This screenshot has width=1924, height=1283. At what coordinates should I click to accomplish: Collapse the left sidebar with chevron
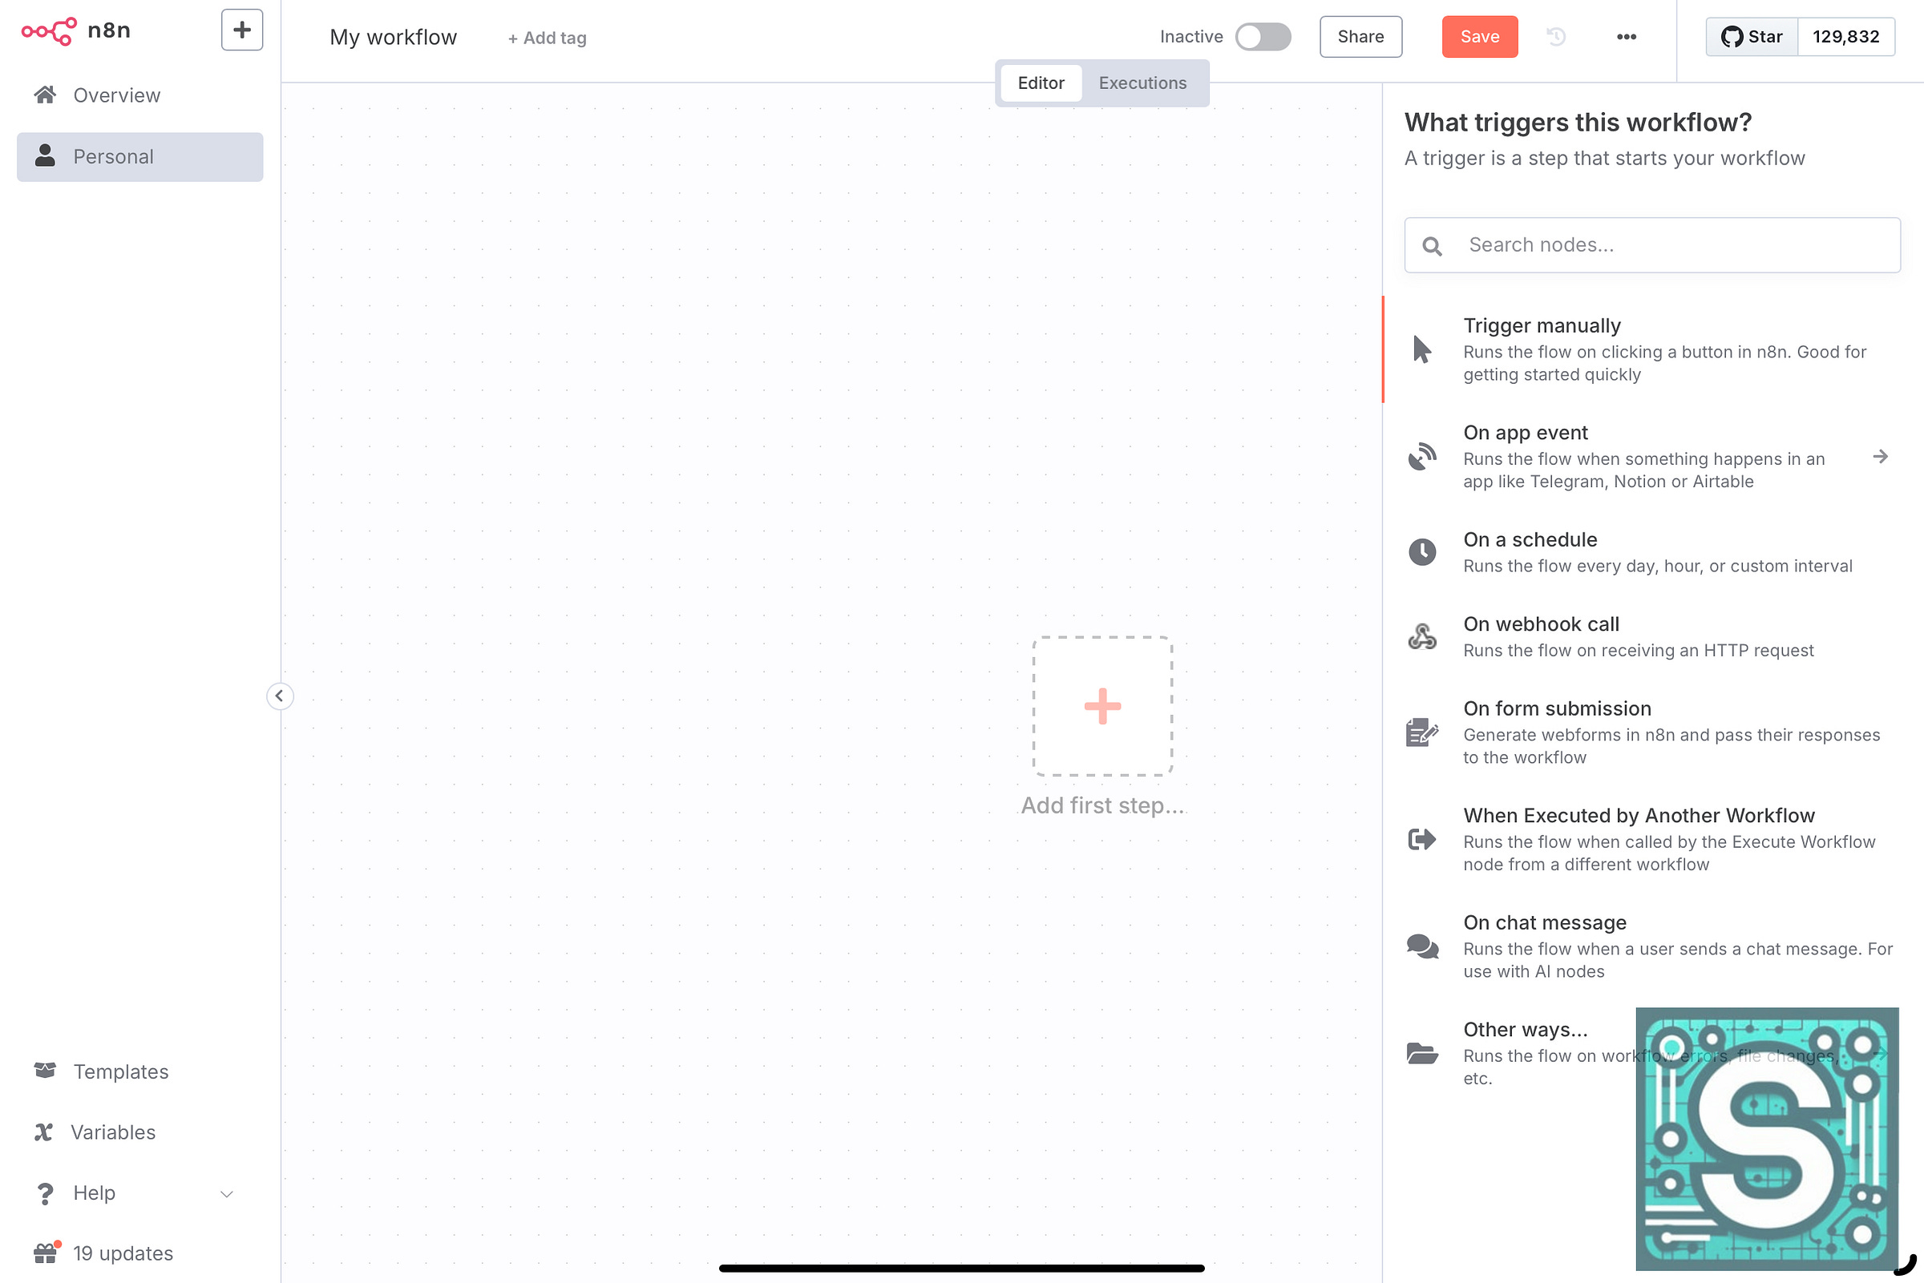[279, 696]
